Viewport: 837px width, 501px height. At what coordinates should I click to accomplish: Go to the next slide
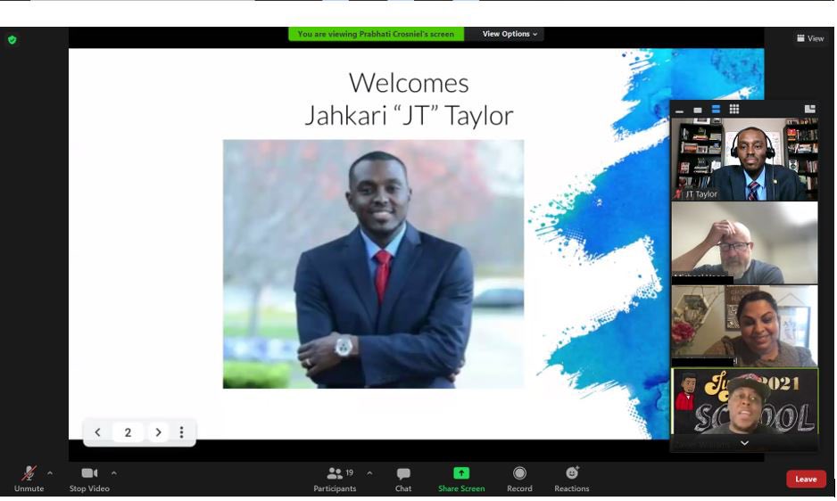coord(158,432)
